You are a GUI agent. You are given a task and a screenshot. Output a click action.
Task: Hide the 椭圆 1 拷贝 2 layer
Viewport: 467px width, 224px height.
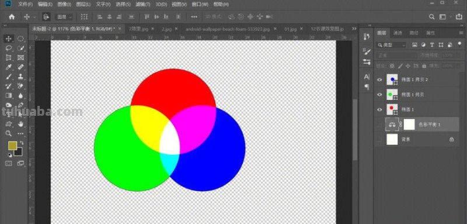tap(379, 80)
